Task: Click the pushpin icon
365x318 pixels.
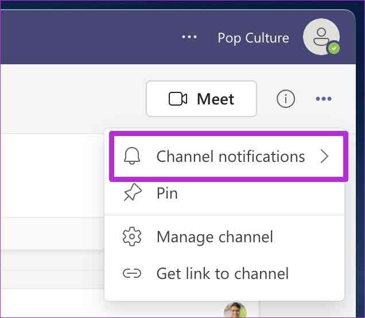Action: [133, 192]
